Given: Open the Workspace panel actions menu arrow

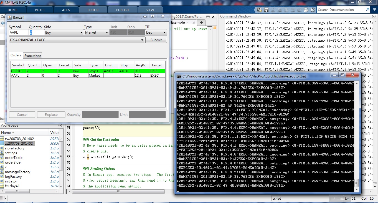Looking at the screenshot, I should (x=60, y=126).
